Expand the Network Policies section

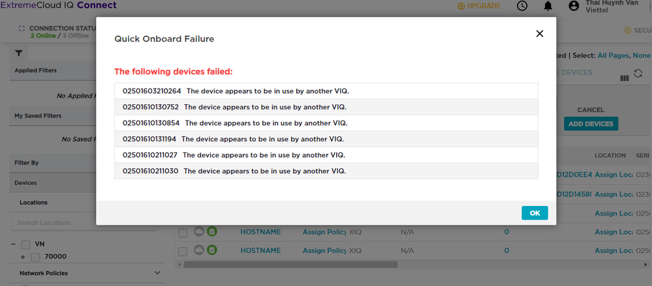157,273
